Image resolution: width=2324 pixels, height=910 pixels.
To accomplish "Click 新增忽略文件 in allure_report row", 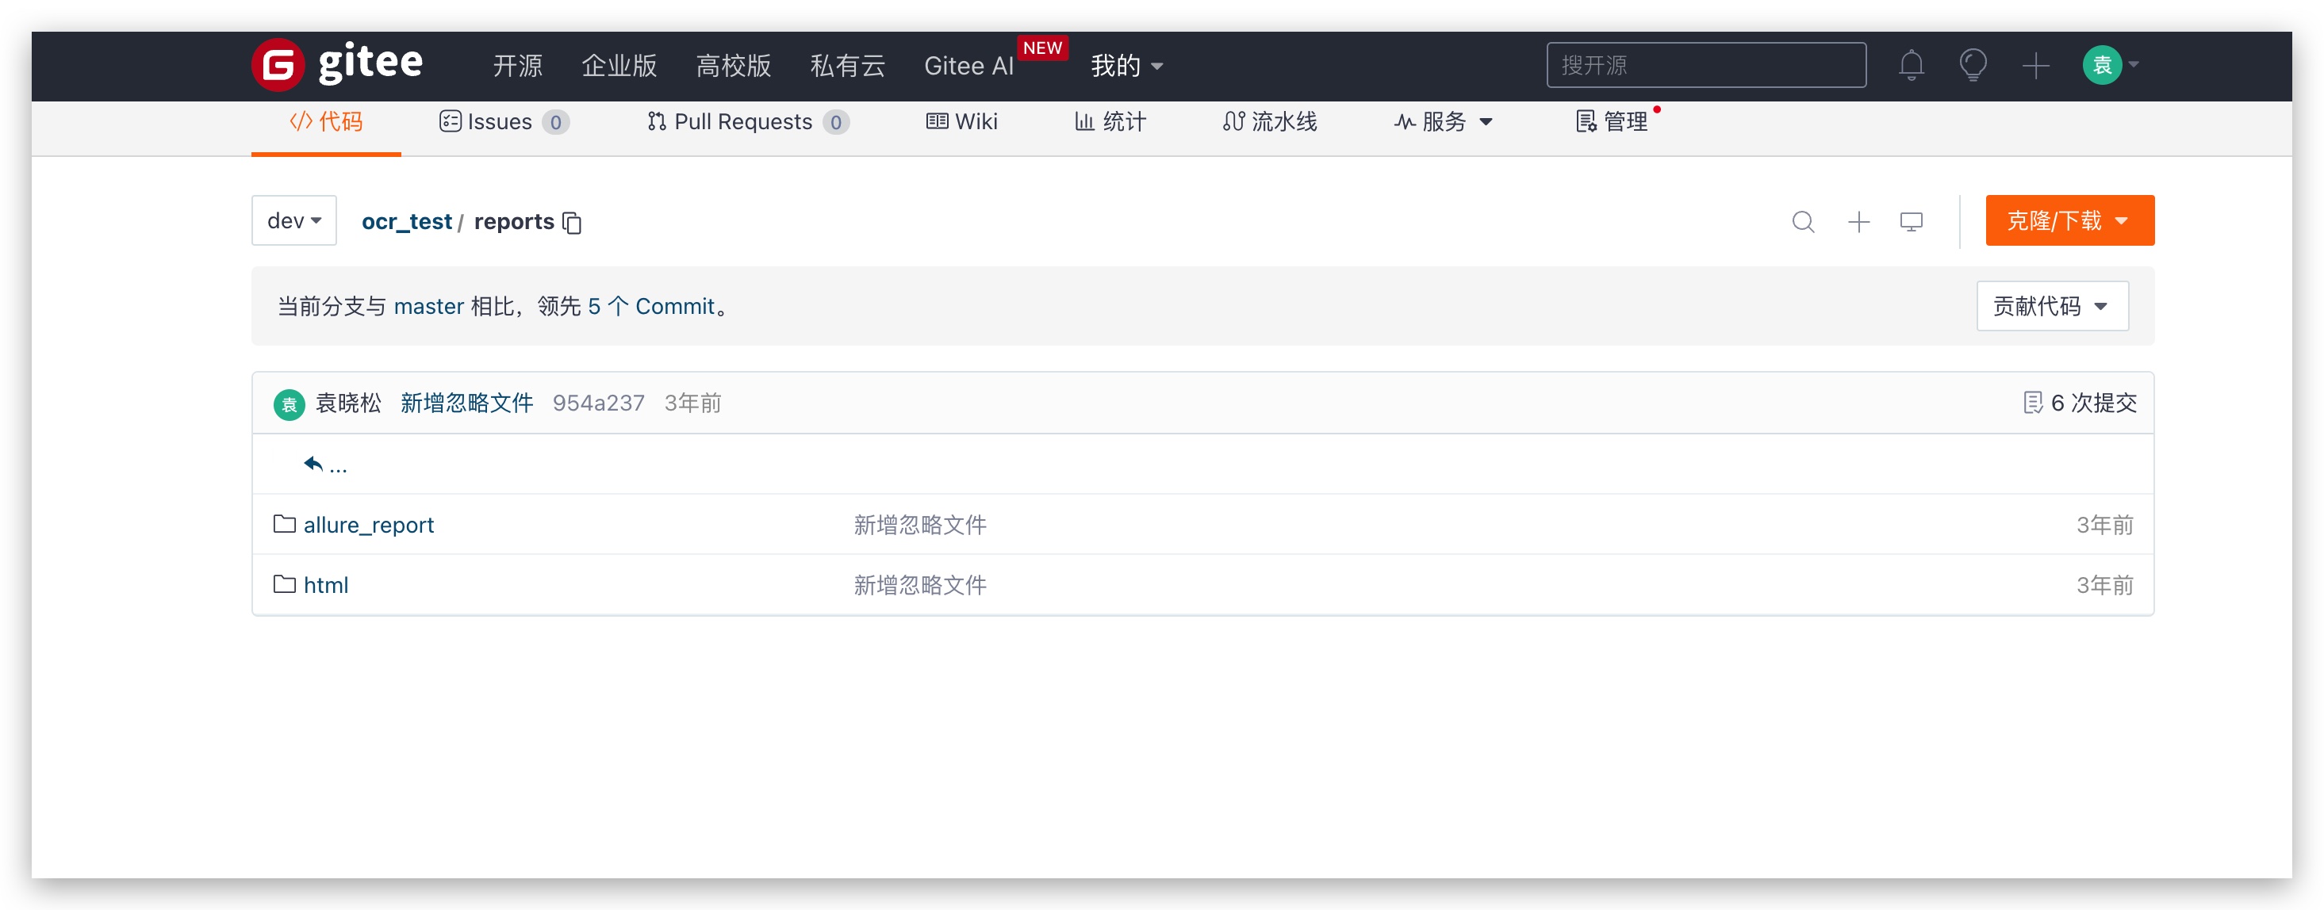I will coord(920,525).
